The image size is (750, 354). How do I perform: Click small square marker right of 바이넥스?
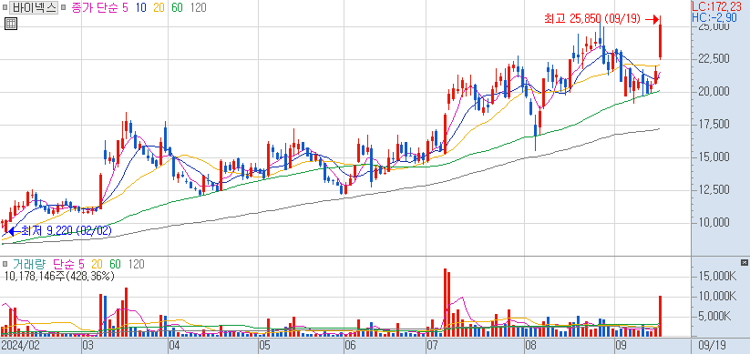point(63,7)
